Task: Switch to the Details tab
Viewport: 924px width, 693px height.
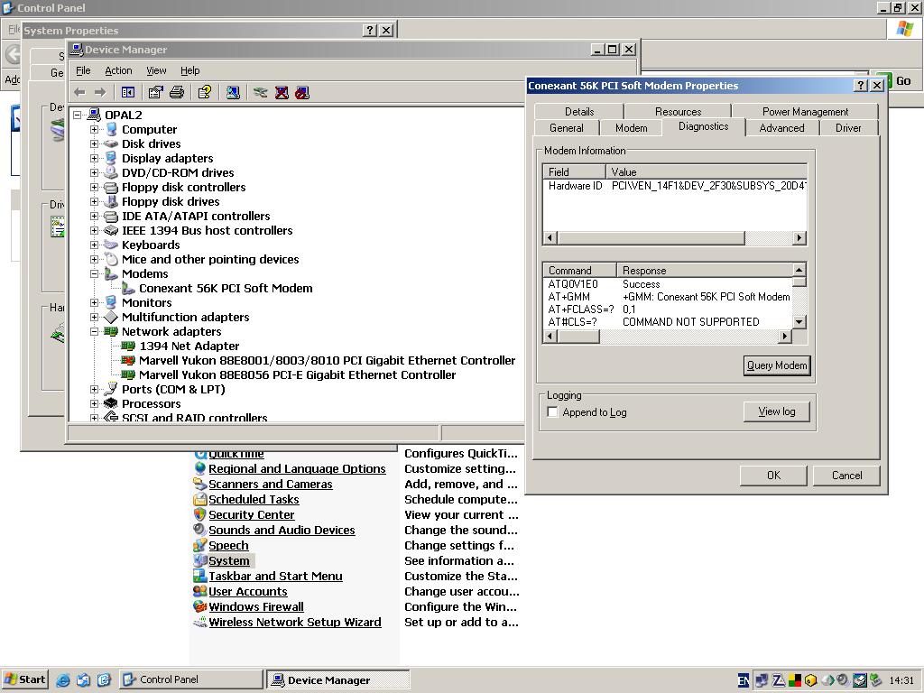Action: [x=579, y=111]
